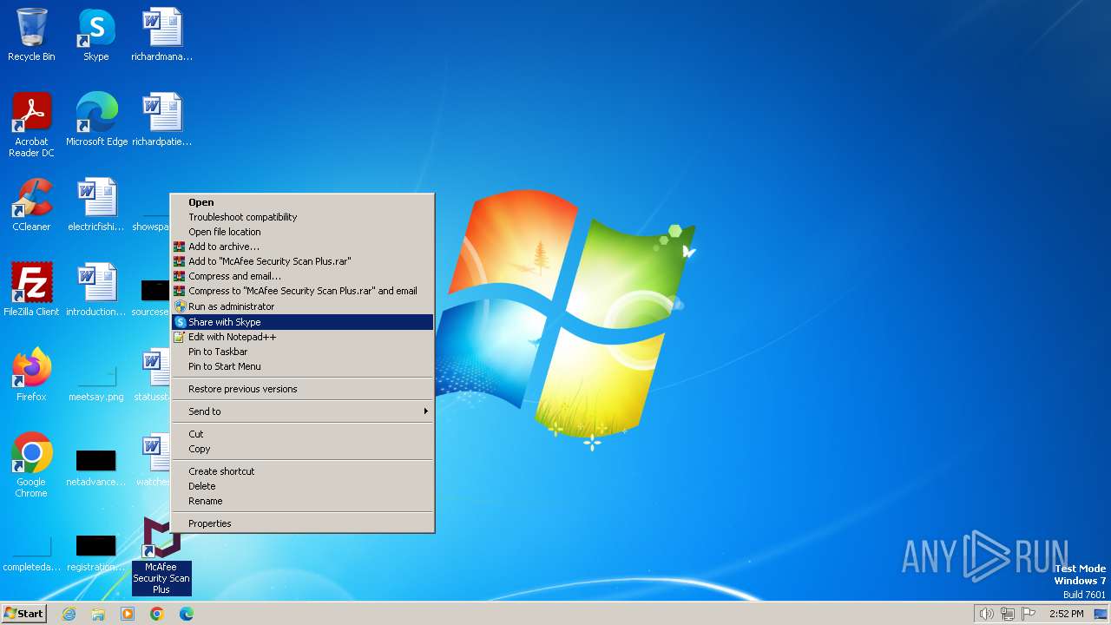Choose Cut in the context menu
The width and height of the screenshot is (1111, 625).
(302, 434)
